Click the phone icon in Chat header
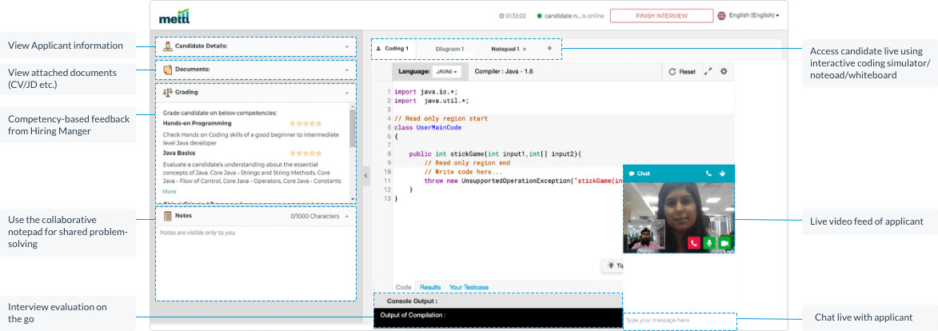938x331 pixels. click(x=708, y=173)
